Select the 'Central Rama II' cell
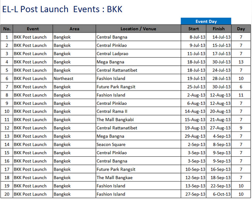The height and width of the screenshot is (206, 252). 138,111
